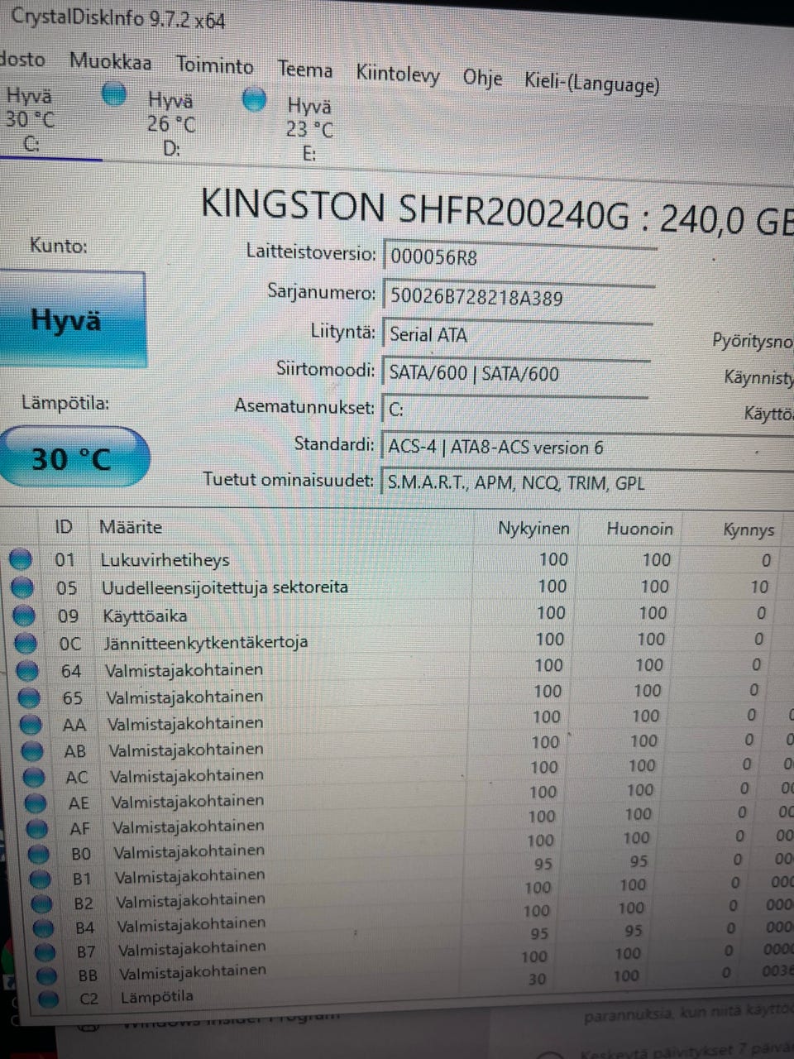Image resolution: width=794 pixels, height=1059 pixels.
Task: Click status orb of row B0
Action: (39, 853)
